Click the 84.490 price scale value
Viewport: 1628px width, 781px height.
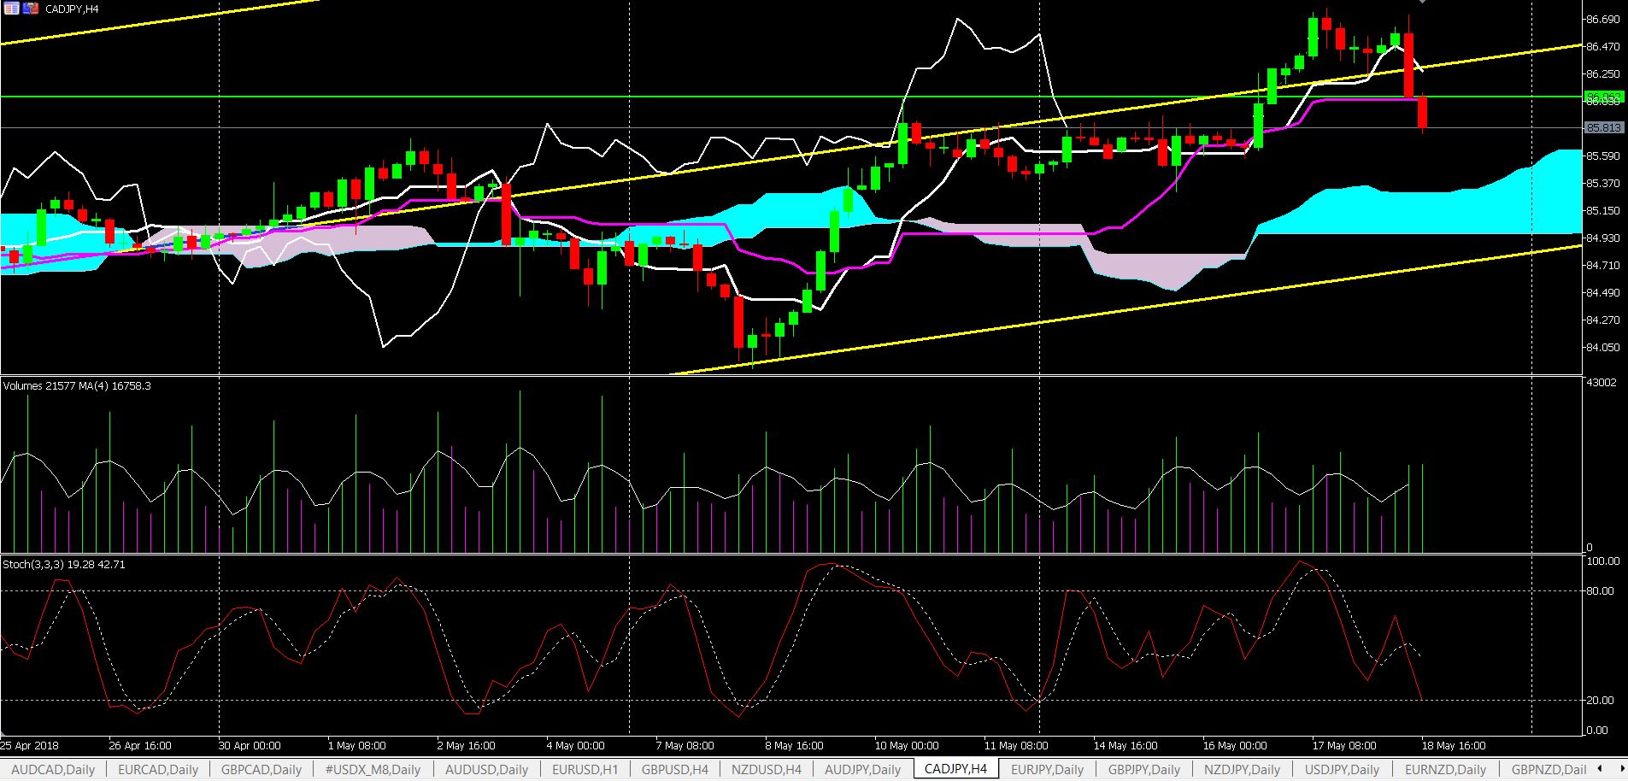pos(1603,292)
